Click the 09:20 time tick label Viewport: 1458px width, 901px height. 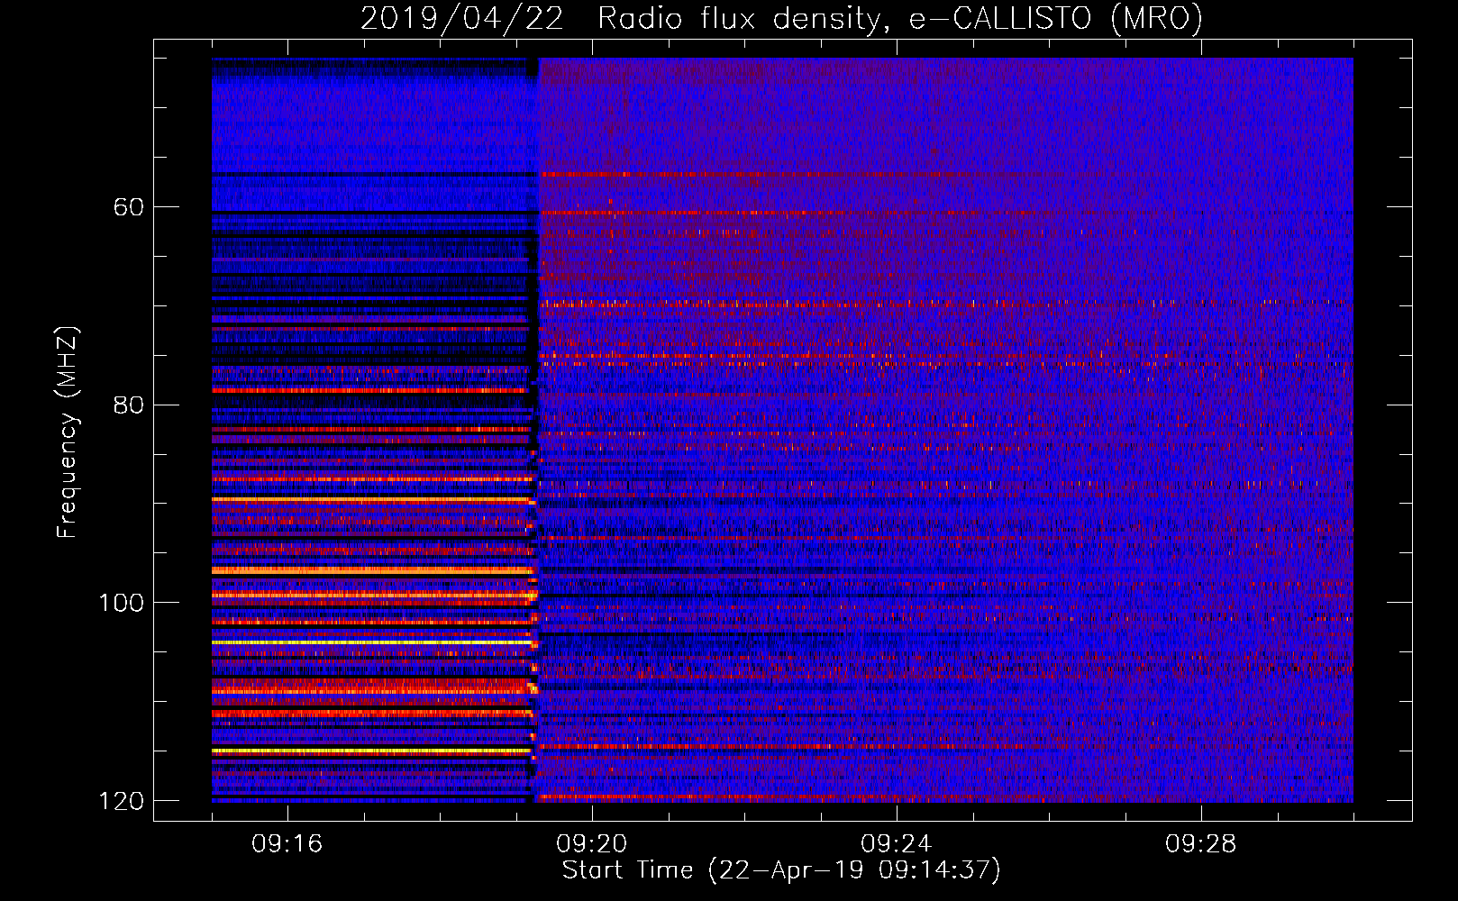(x=592, y=844)
